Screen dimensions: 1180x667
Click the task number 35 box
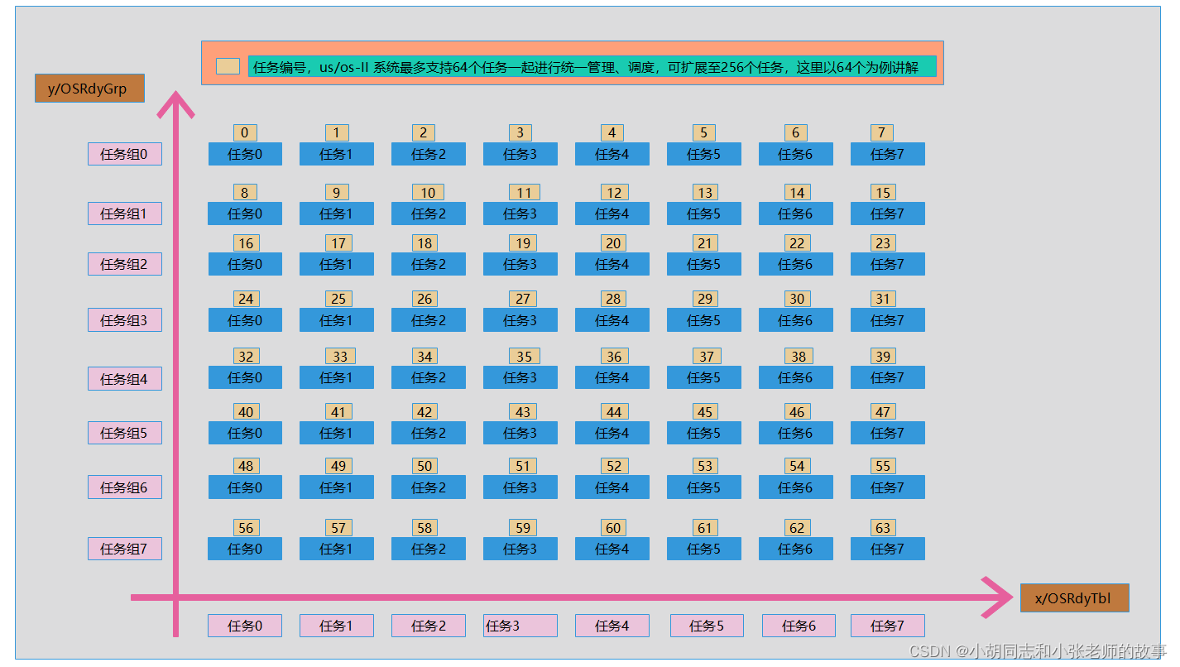tap(525, 357)
